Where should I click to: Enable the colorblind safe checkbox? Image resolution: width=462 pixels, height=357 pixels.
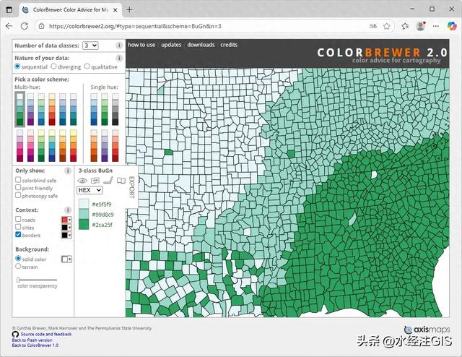(18, 180)
